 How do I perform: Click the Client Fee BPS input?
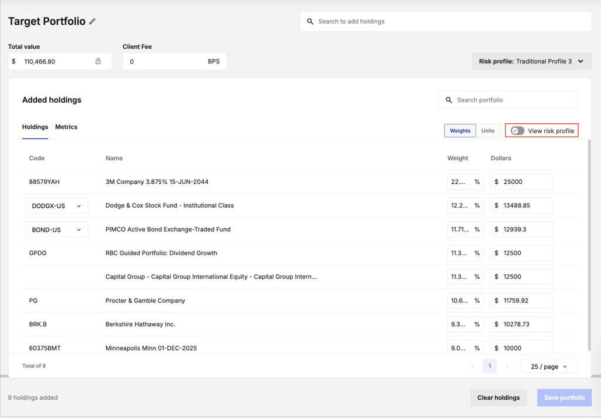point(174,62)
